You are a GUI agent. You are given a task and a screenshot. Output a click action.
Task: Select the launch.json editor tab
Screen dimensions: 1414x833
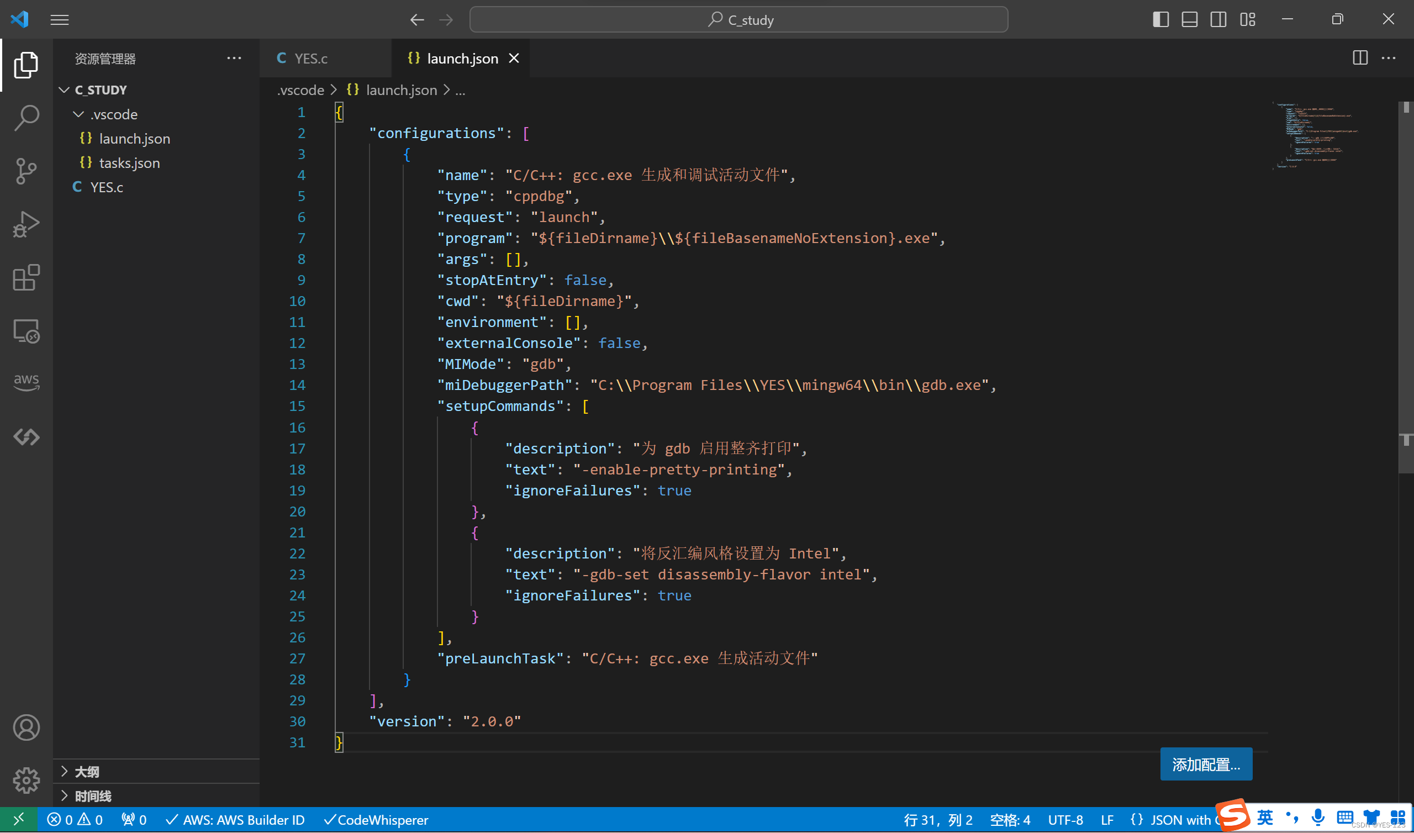[462, 59]
